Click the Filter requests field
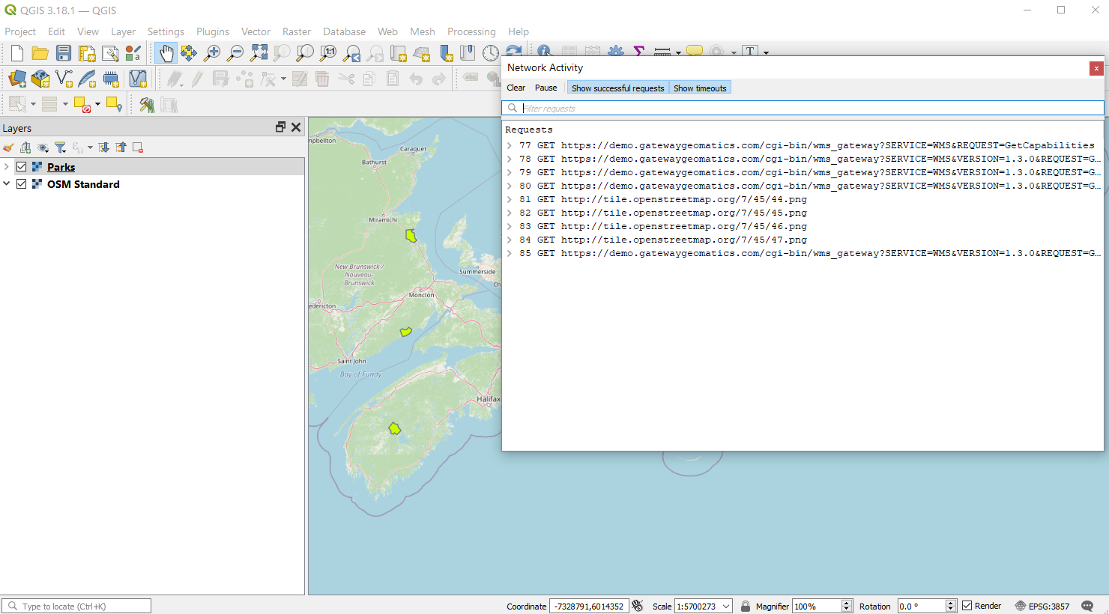 click(x=803, y=108)
